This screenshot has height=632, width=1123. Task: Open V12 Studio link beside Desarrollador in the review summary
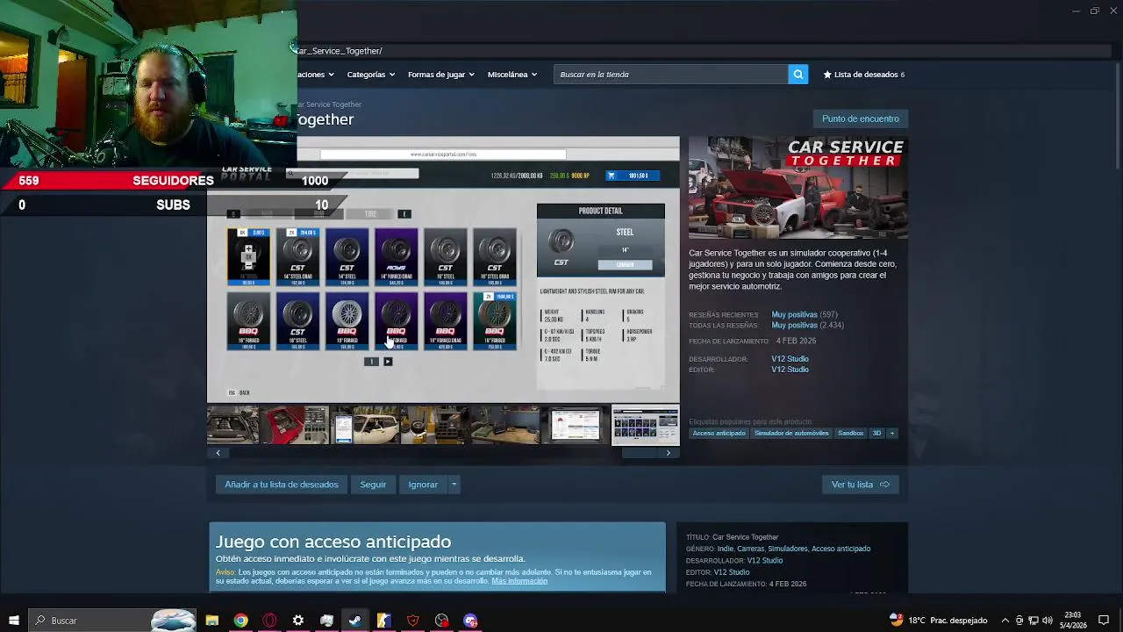pos(790,359)
